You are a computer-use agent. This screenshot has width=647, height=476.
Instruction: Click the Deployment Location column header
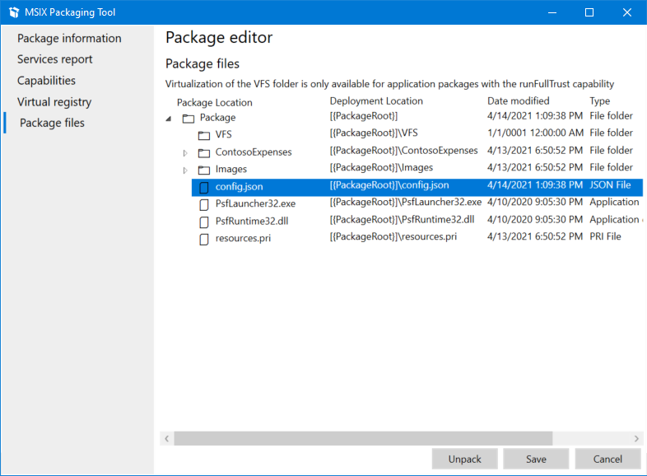[x=376, y=101]
